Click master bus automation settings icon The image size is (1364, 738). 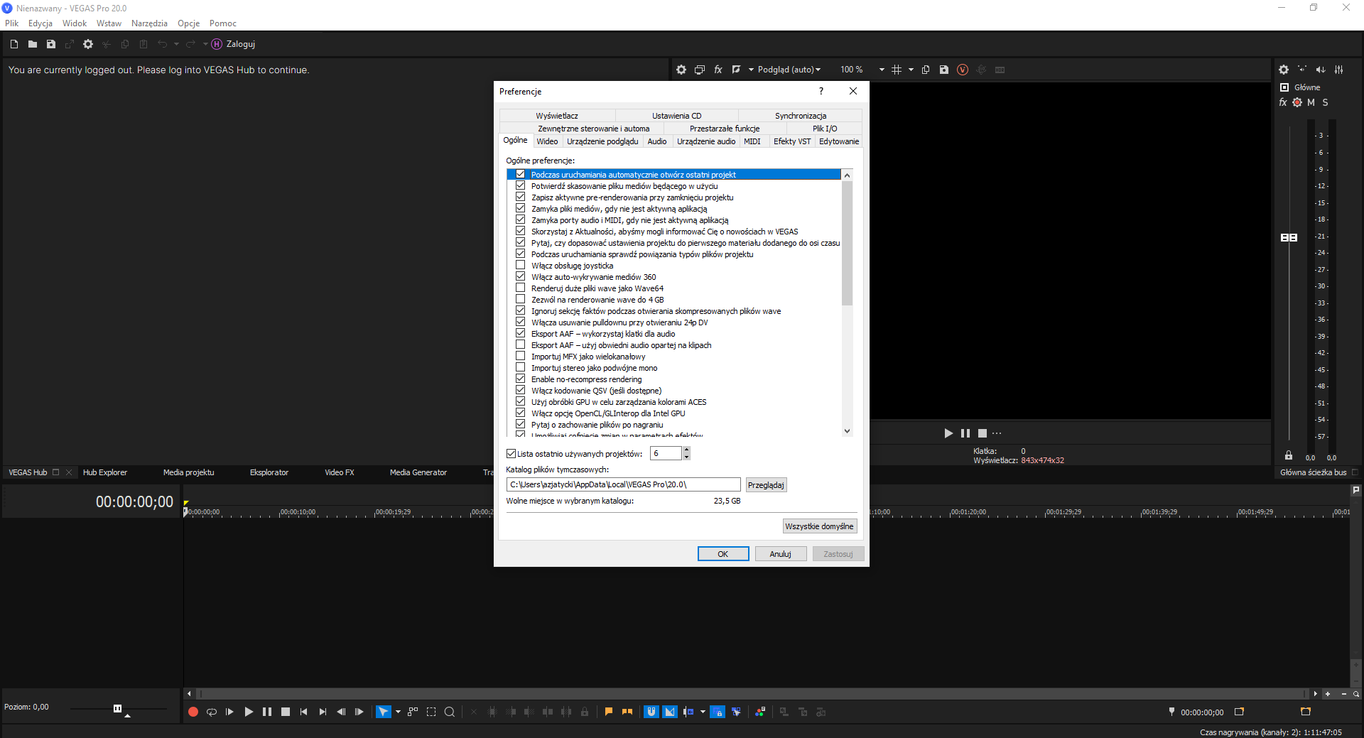1297,102
